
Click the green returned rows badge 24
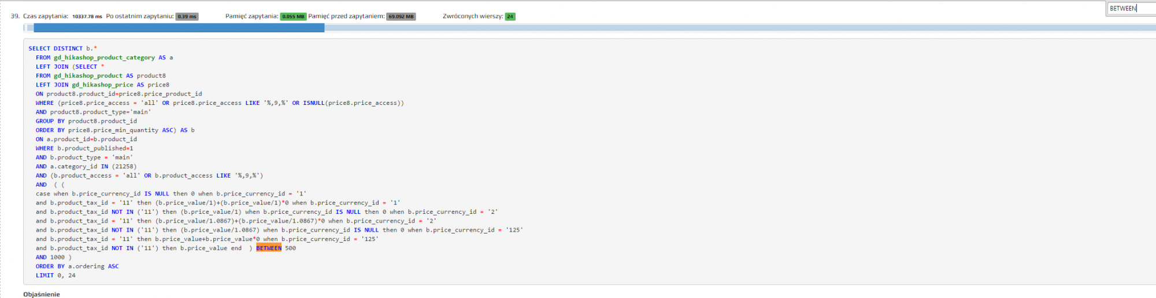(510, 17)
